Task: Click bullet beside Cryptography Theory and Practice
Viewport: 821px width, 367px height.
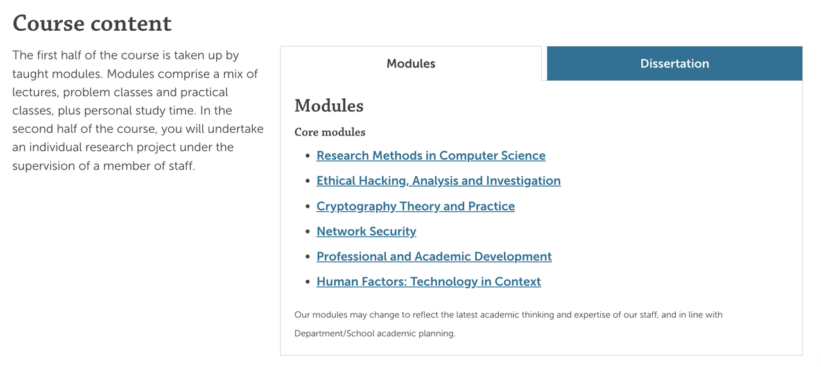Action: pyautogui.click(x=308, y=207)
